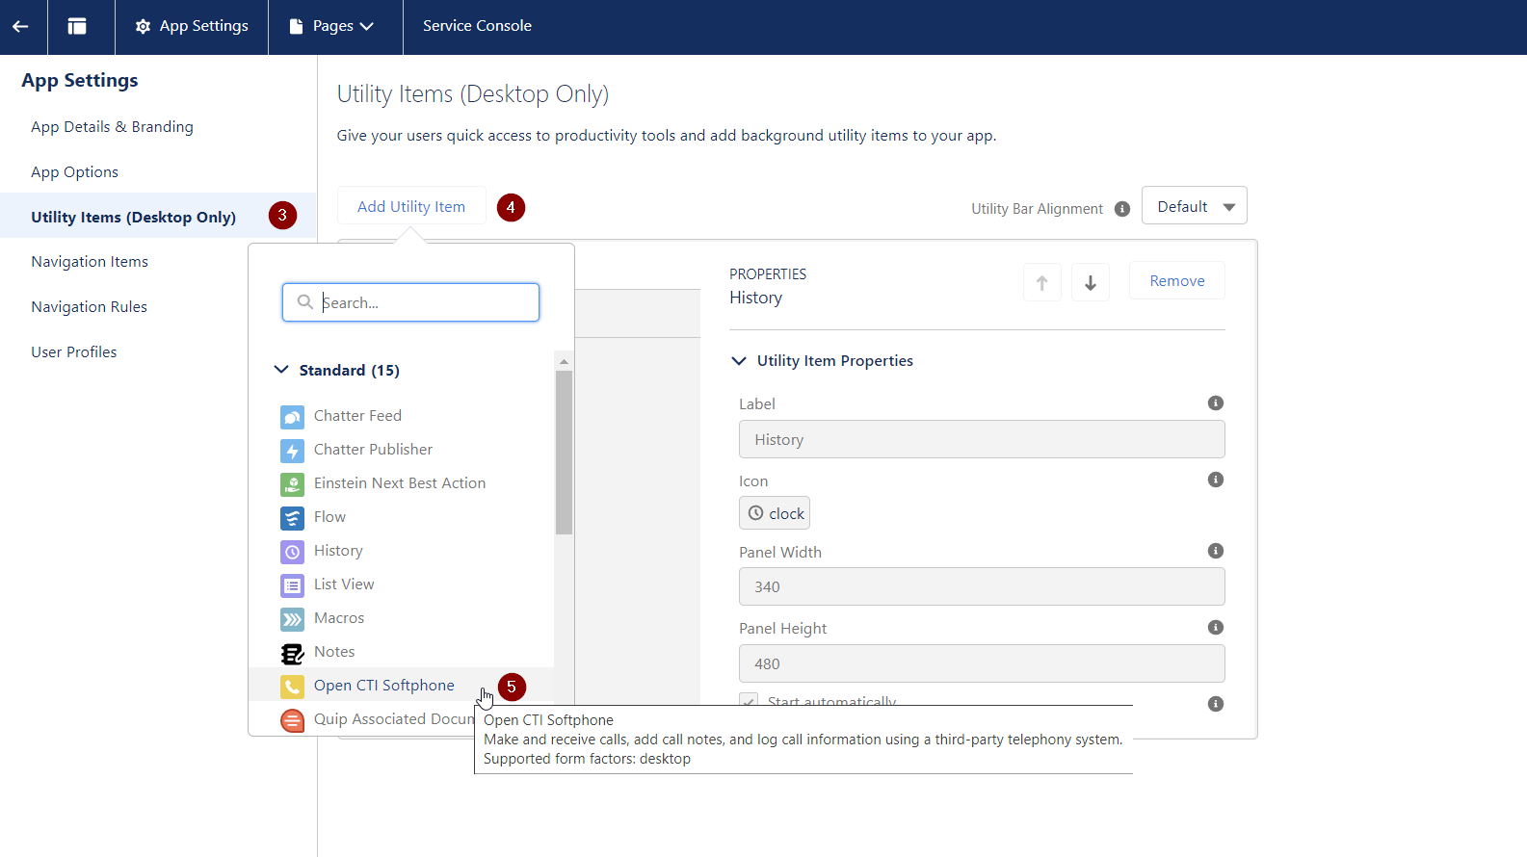Image resolution: width=1527 pixels, height=857 pixels.
Task: Select the History clock icon in list
Action: click(292, 552)
